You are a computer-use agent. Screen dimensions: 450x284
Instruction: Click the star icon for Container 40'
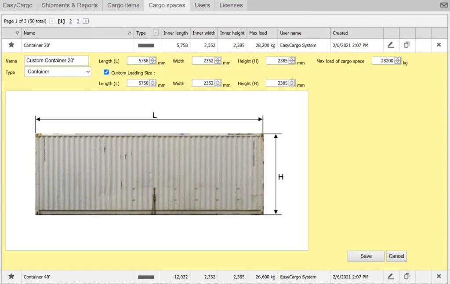pyautogui.click(x=11, y=277)
